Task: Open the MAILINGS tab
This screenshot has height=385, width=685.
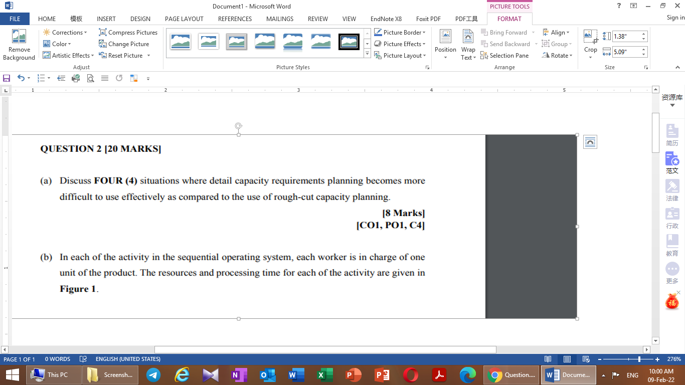Action: pos(279,19)
